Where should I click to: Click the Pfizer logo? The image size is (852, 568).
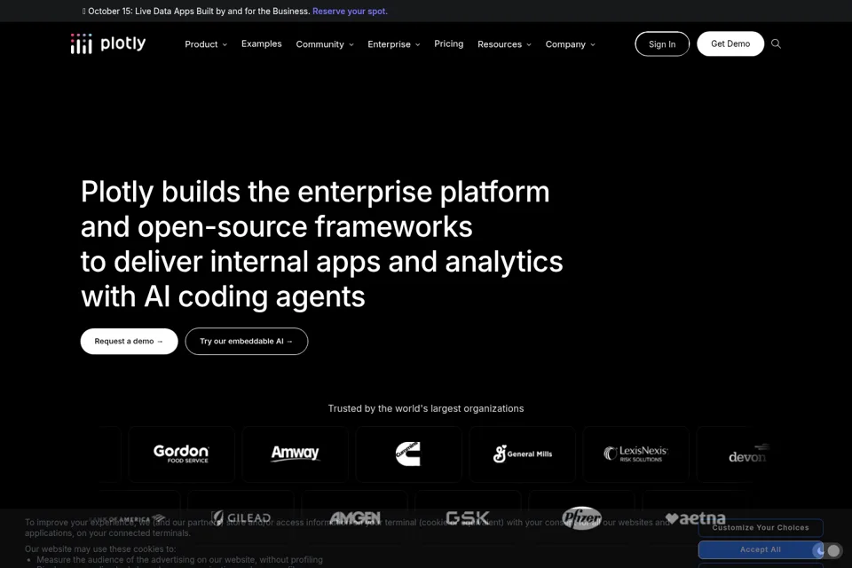tap(581, 517)
